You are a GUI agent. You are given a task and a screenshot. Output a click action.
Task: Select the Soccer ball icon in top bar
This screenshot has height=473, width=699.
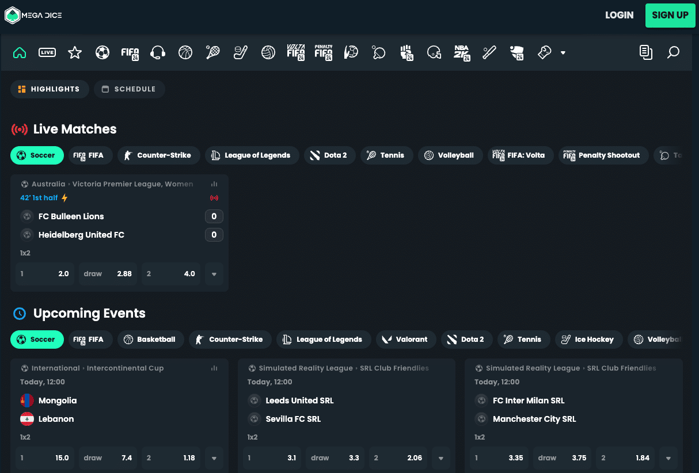tap(102, 53)
